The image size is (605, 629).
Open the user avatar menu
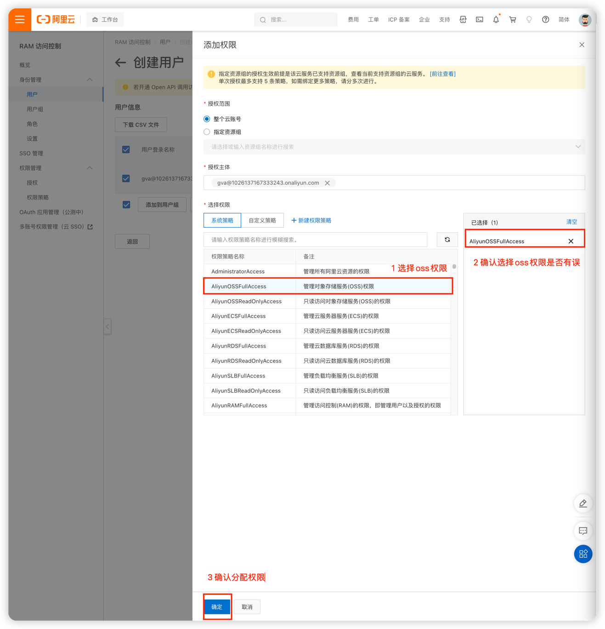pyautogui.click(x=585, y=20)
